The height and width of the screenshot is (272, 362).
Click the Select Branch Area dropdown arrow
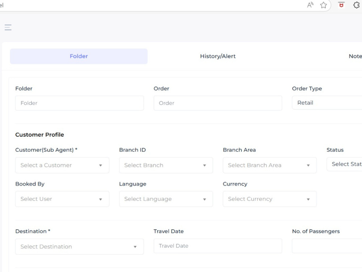coord(308,165)
